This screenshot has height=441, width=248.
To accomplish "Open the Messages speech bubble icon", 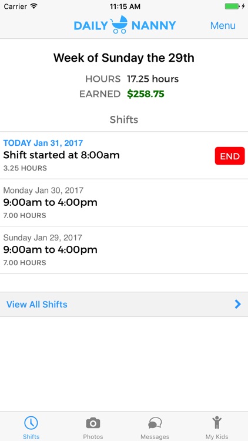I will (155, 423).
